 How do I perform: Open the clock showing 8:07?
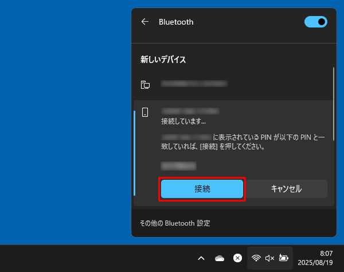pyautogui.click(x=326, y=253)
